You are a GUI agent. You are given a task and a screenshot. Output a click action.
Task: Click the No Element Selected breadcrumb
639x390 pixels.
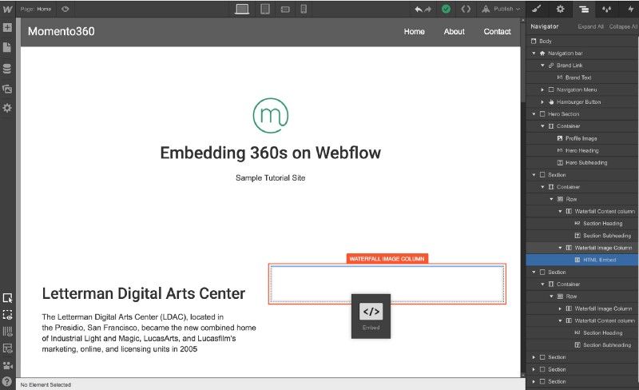tap(46, 384)
